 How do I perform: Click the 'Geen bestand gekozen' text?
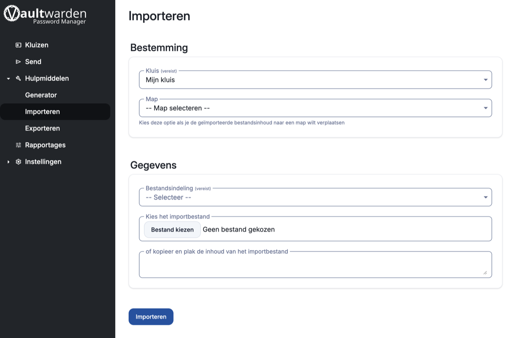point(239,230)
